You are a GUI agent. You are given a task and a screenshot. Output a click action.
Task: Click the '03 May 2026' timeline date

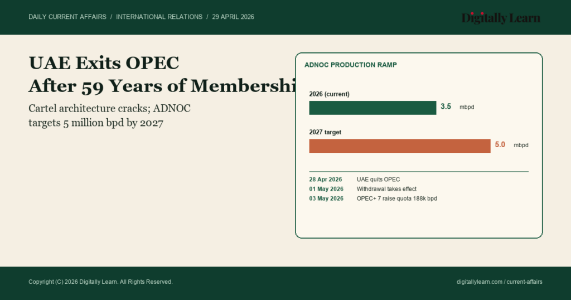[326, 199]
